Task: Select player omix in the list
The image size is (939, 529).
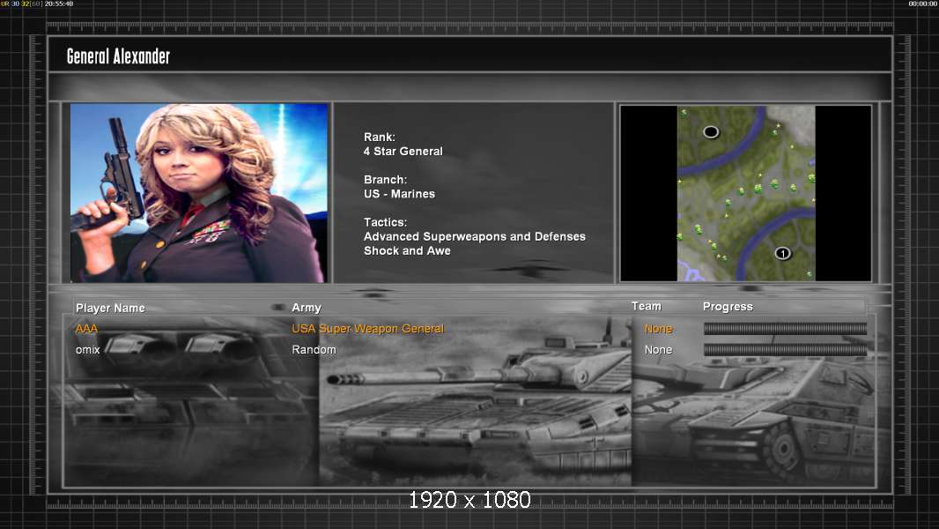Action: pyautogui.click(x=87, y=350)
